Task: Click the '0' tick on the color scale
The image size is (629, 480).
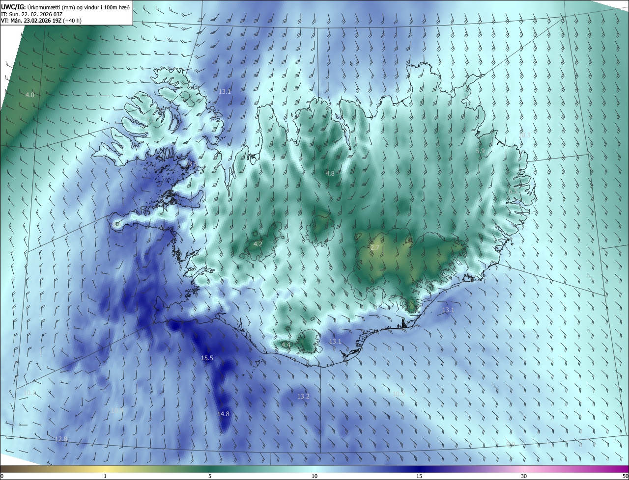Action: tap(2, 476)
